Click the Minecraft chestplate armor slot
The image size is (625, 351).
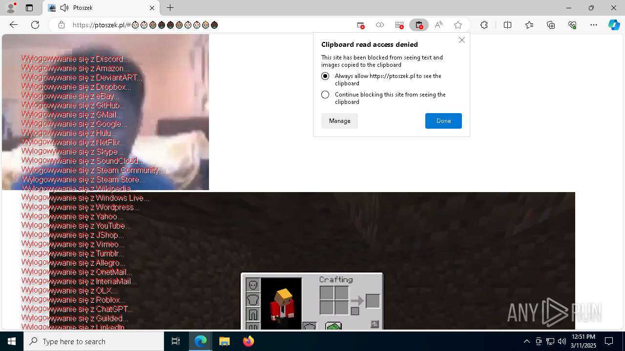click(x=252, y=299)
